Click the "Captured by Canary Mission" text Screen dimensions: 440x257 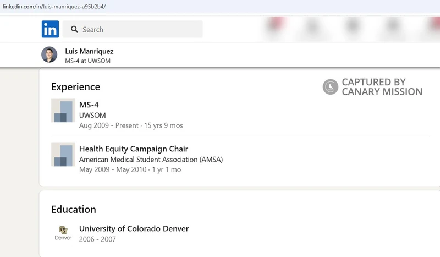(382, 87)
